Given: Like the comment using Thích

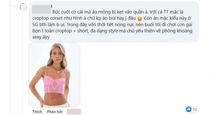Looking at the screenshot, I should [37, 112].
